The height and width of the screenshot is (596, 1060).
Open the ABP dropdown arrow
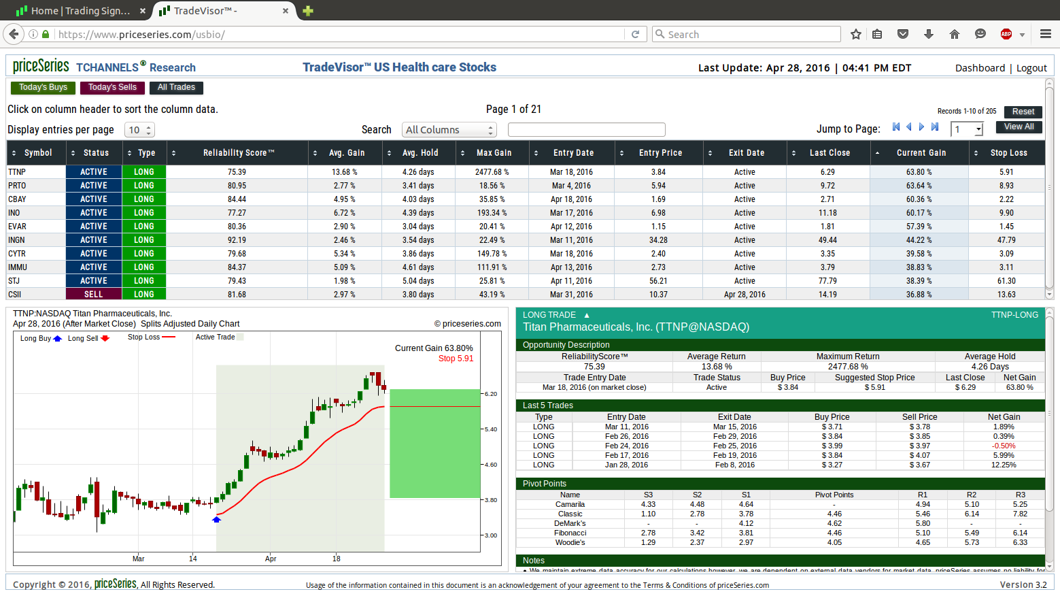point(1022,35)
